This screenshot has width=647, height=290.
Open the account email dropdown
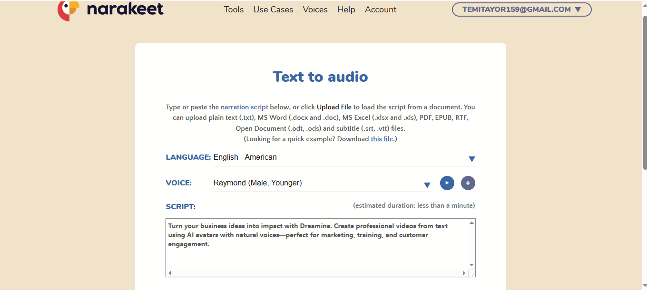coord(521,10)
